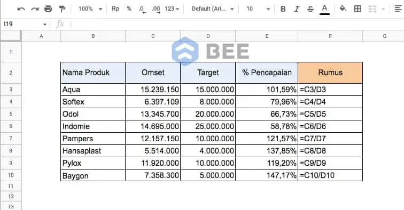Click the =C3/D3 formula cell

click(x=330, y=90)
